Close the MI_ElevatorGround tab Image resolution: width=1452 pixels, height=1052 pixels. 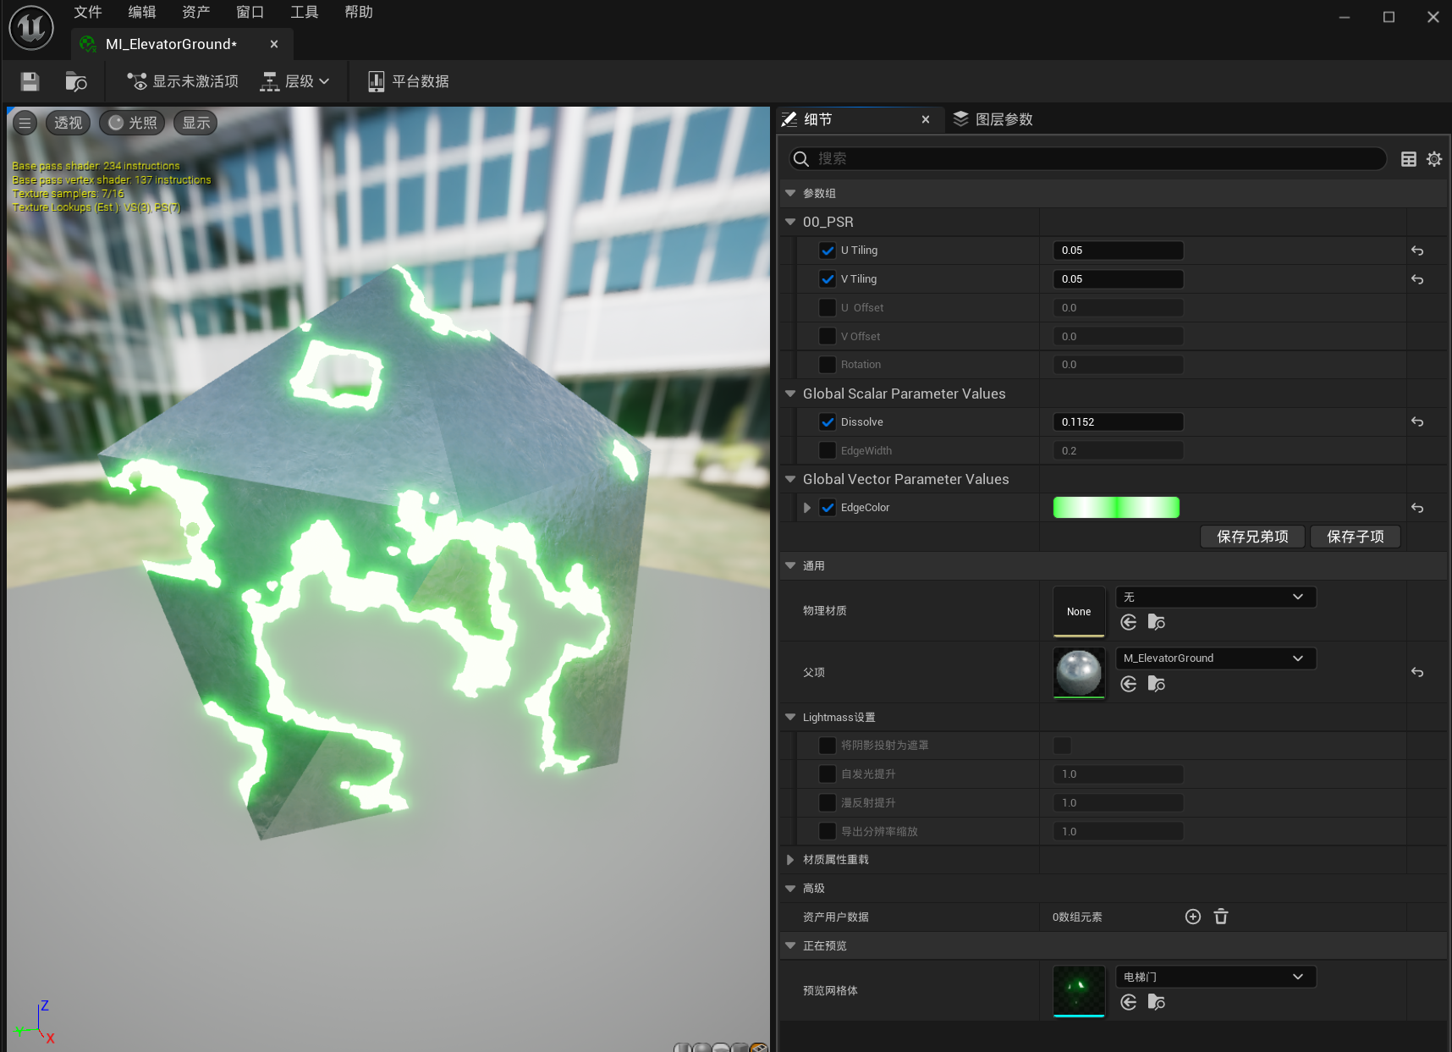tap(274, 44)
